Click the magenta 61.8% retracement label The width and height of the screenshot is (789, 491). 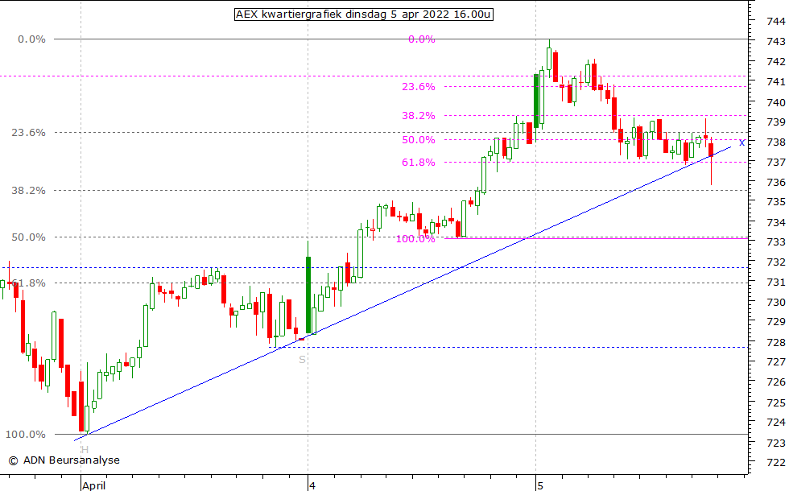(419, 162)
